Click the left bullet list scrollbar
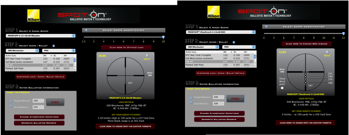The image size is (349, 135). [75, 64]
